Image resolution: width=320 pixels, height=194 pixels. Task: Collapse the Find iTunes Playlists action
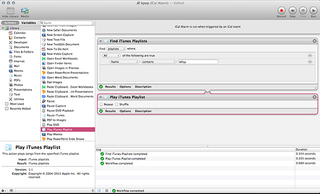[101, 41]
